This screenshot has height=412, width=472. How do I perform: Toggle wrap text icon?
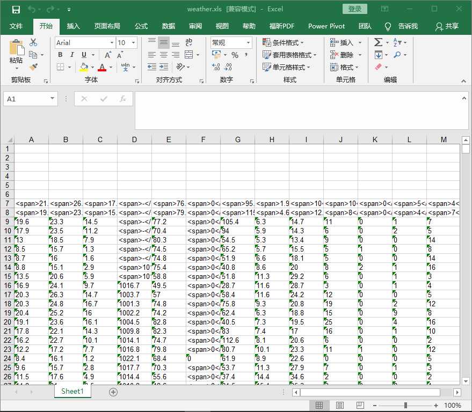[188, 42]
